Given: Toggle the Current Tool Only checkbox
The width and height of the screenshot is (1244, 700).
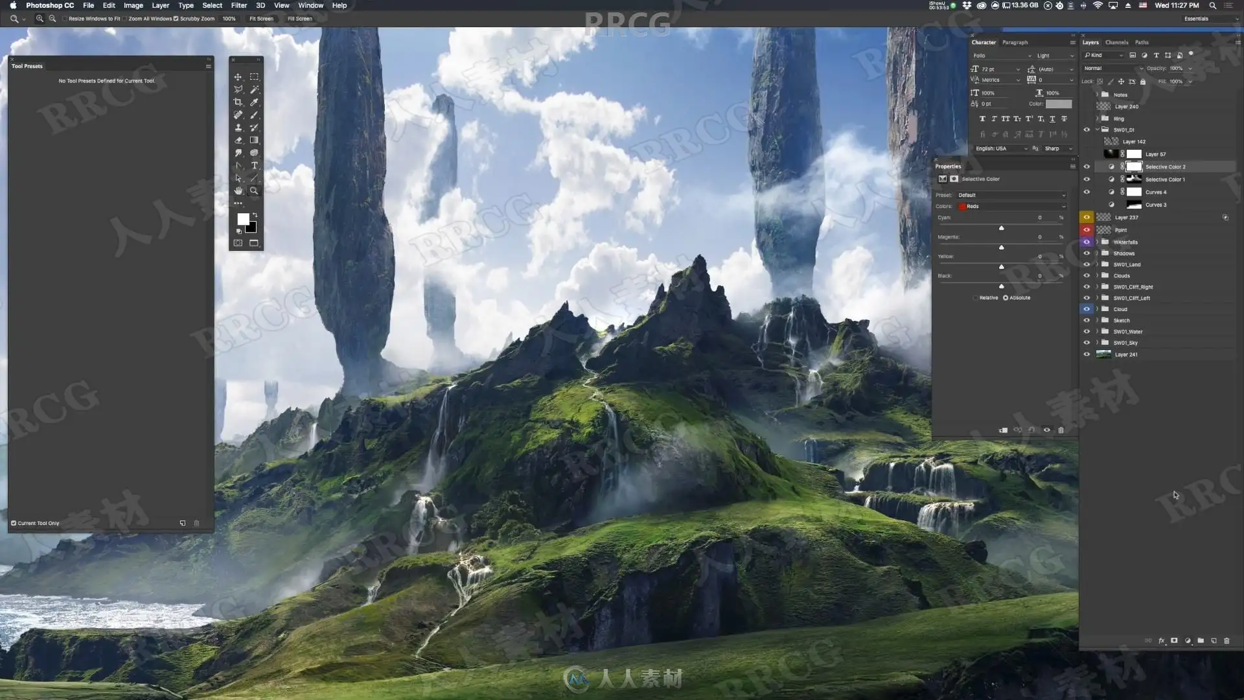Looking at the screenshot, I should (x=14, y=523).
